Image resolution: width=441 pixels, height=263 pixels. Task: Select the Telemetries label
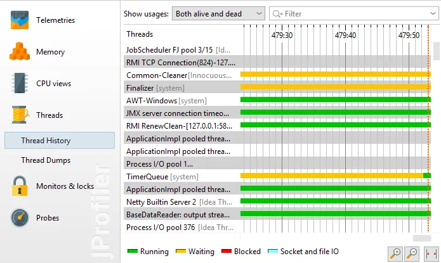[55, 20]
